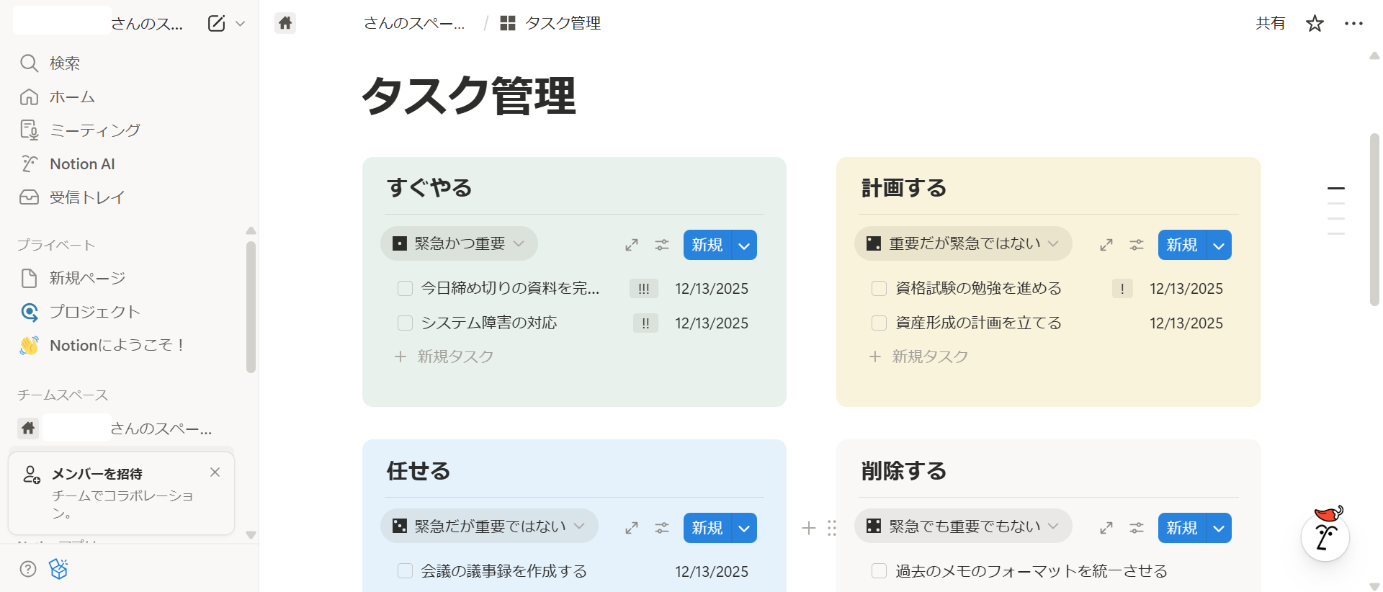Open 受信トレイ inbox
The height and width of the screenshot is (592, 1383).
[130, 197]
